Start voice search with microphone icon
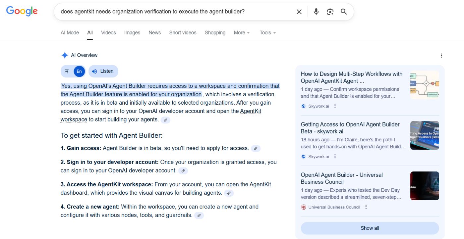464x239 pixels. [316, 12]
